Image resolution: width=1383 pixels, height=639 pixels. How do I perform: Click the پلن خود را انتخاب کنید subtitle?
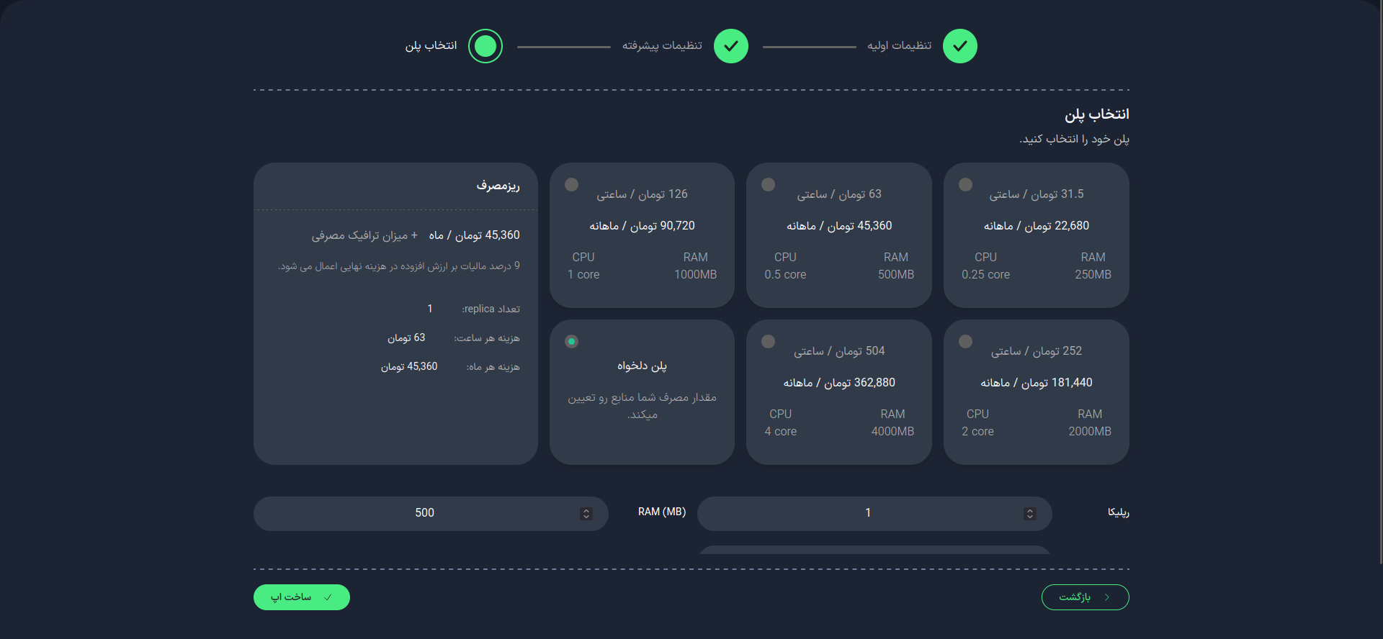point(1074,139)
